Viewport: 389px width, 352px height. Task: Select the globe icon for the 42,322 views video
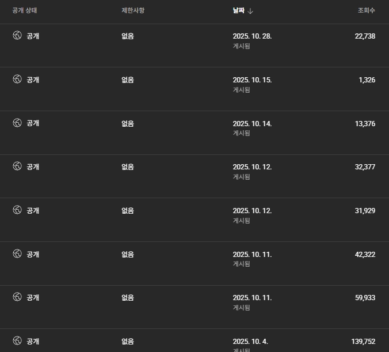[17, 254]
